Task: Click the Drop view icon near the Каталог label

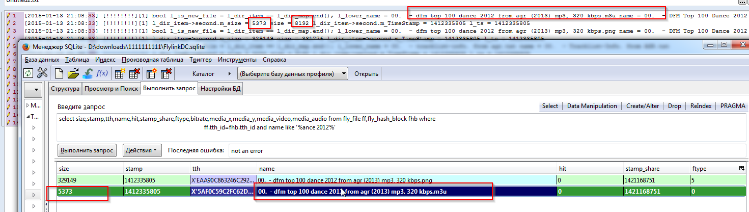Action: [x=165, y=73]
